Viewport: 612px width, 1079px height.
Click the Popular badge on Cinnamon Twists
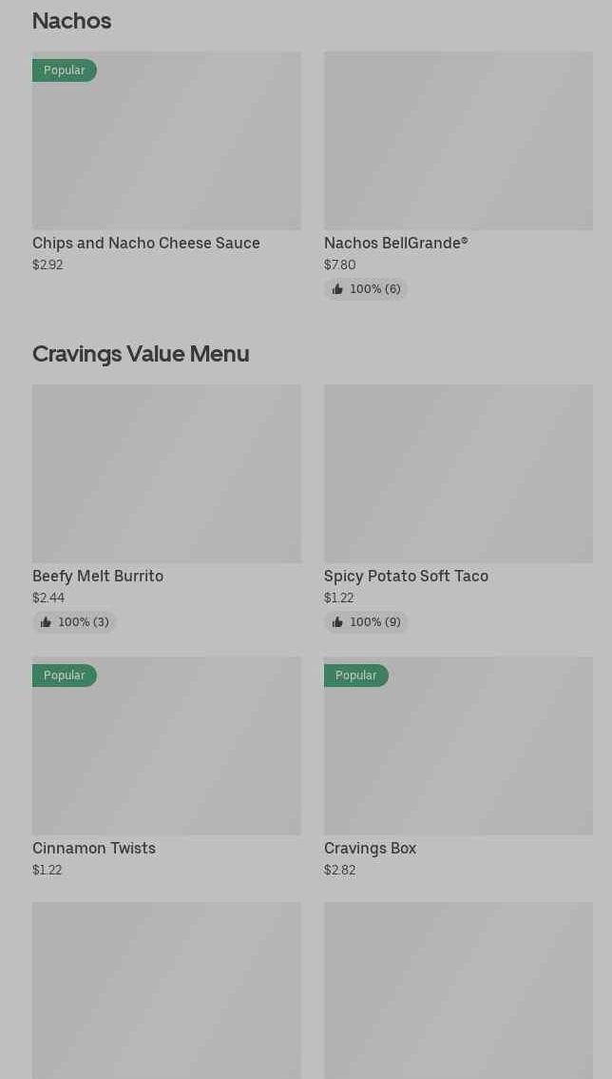[65, 676]
